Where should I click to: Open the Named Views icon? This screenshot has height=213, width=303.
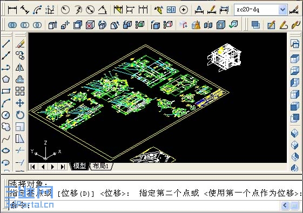295,44
